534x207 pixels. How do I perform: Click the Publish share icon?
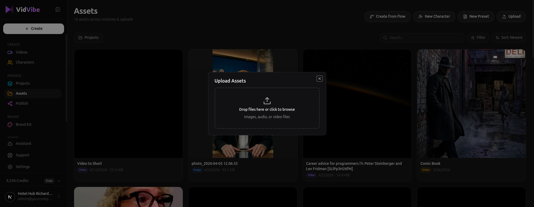[10, 103]
